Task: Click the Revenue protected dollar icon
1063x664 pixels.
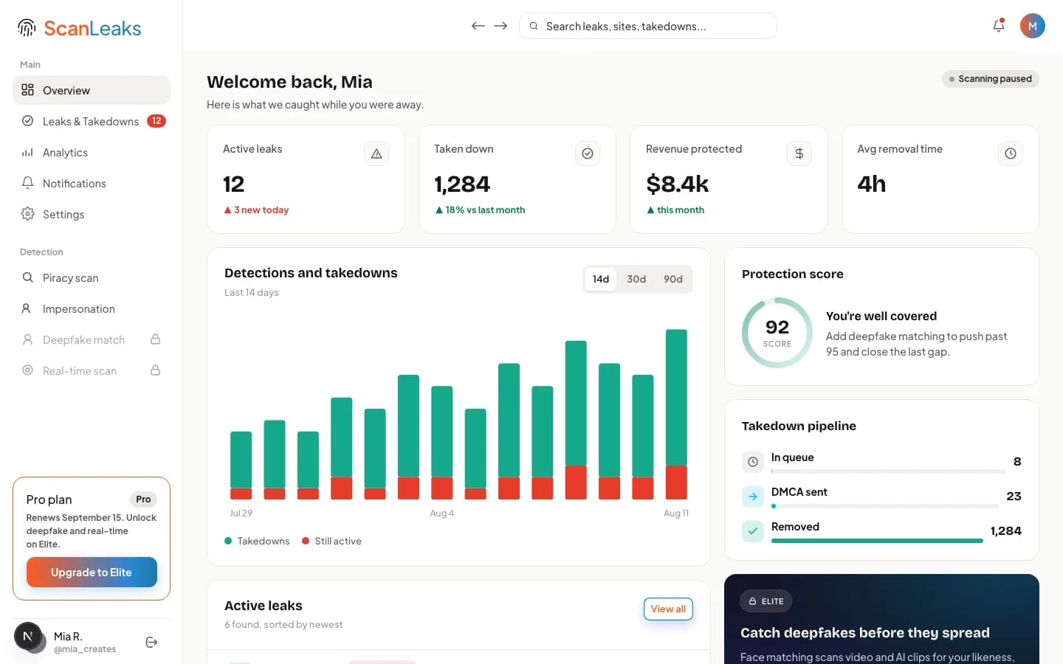Action: [799, 153]
